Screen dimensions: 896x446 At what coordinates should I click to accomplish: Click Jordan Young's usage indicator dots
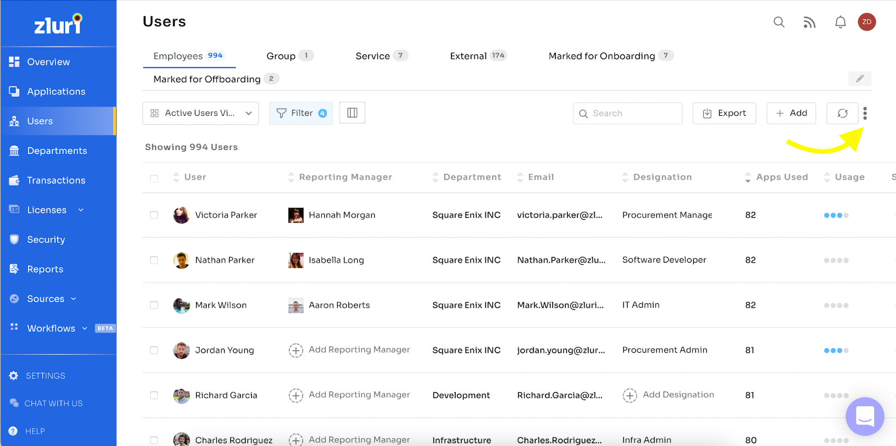pyautogui.click(x=836, y=351)
